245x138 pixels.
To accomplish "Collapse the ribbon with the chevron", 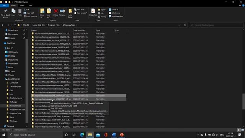I will [x=240, y=5].
